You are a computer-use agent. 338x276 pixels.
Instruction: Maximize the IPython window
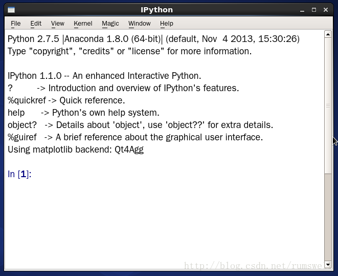(x=314, y=10)
